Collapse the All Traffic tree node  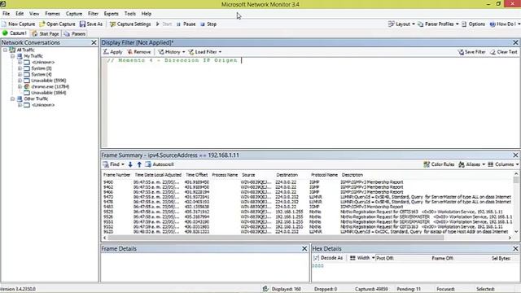pos(6,50)
